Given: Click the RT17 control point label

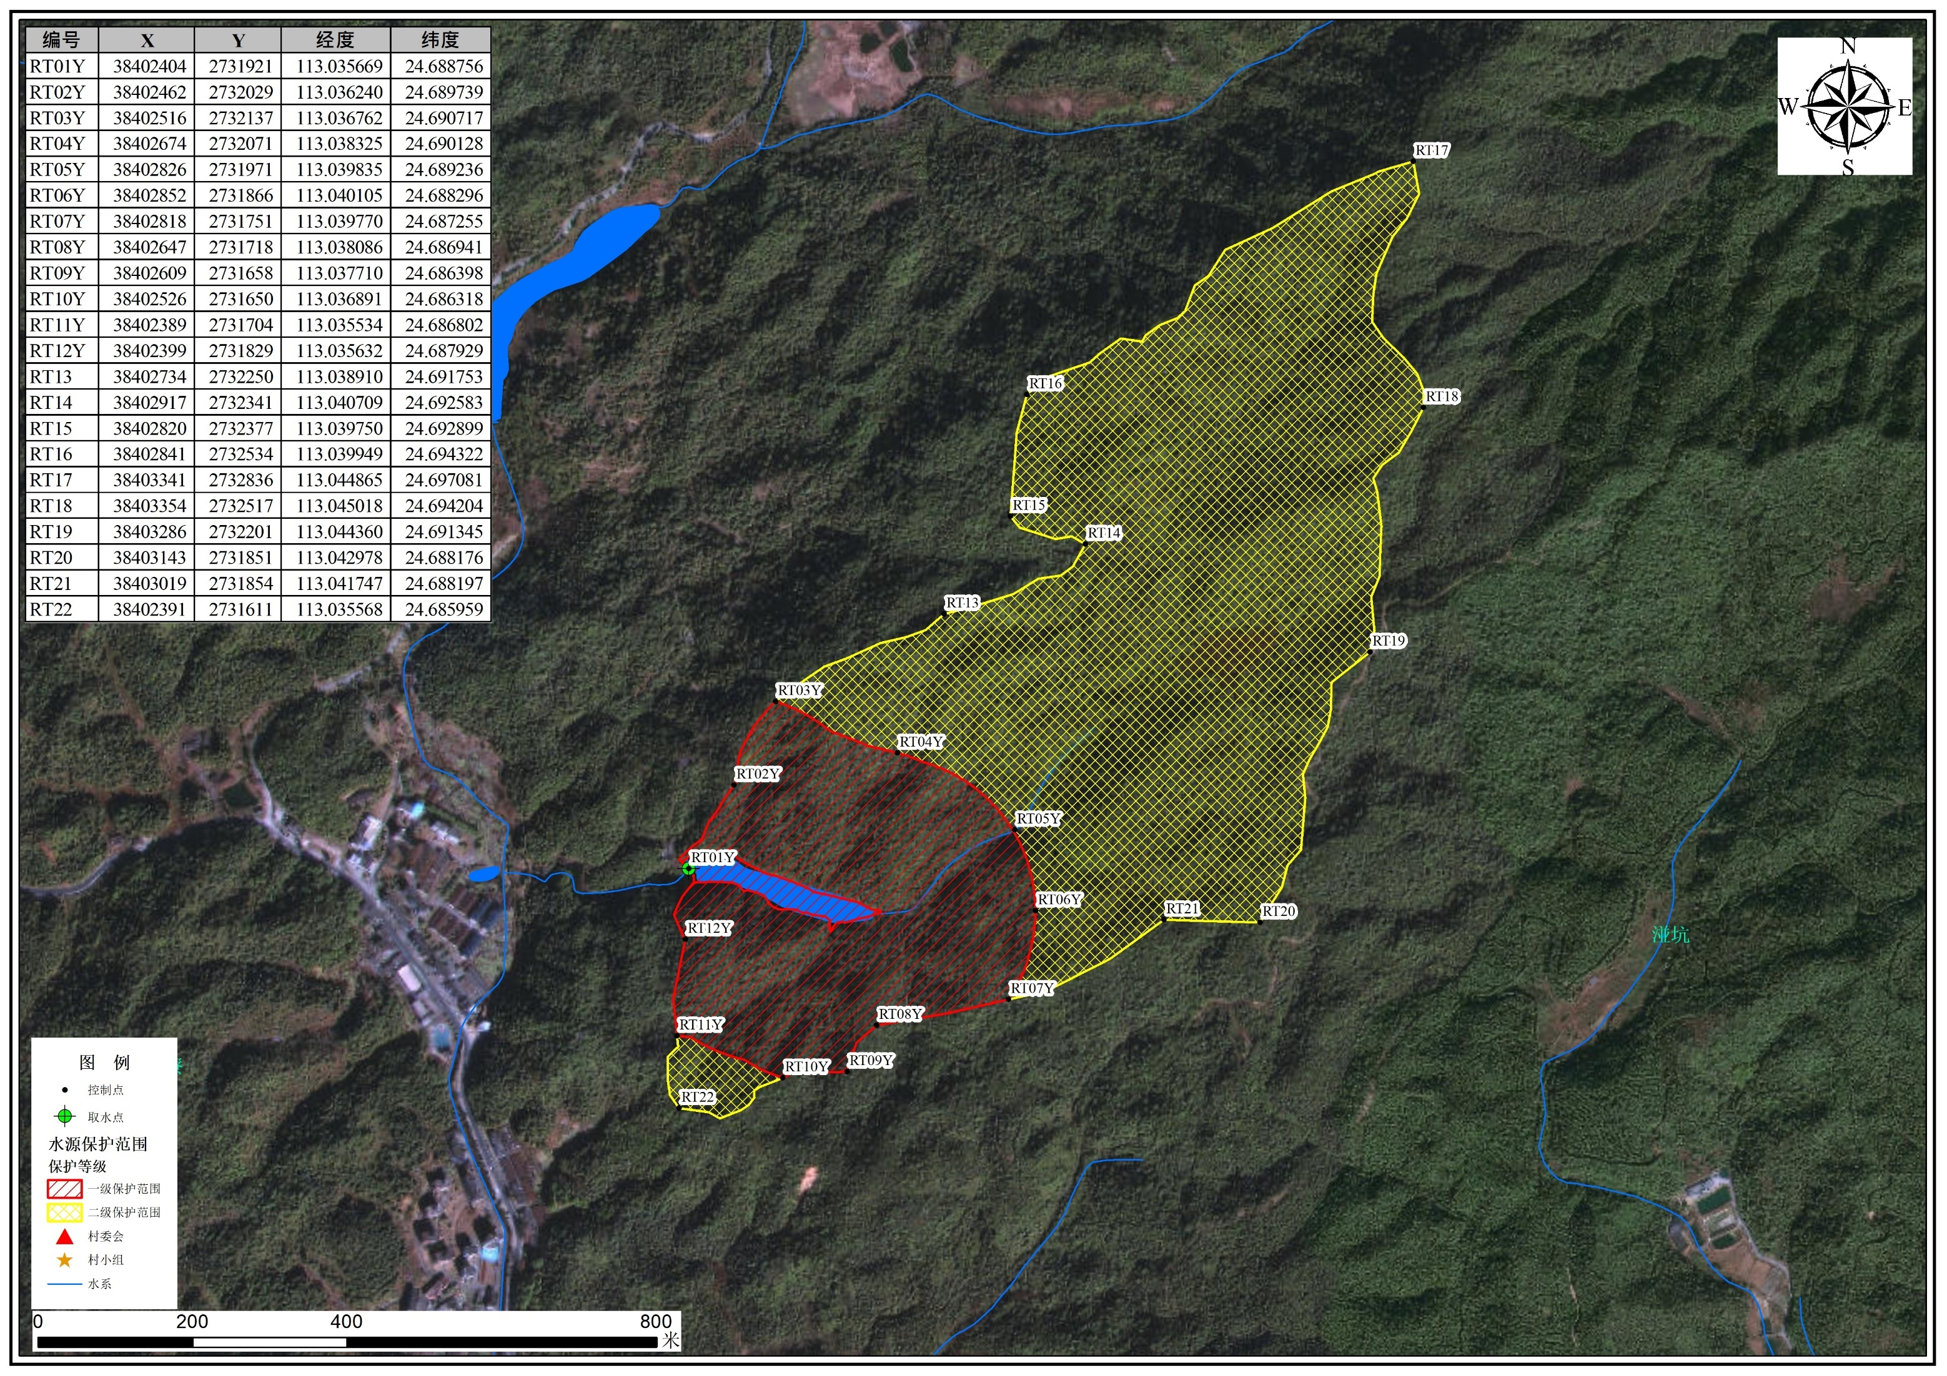Looking at the screenshot, I should click(x=1432, y=150).
